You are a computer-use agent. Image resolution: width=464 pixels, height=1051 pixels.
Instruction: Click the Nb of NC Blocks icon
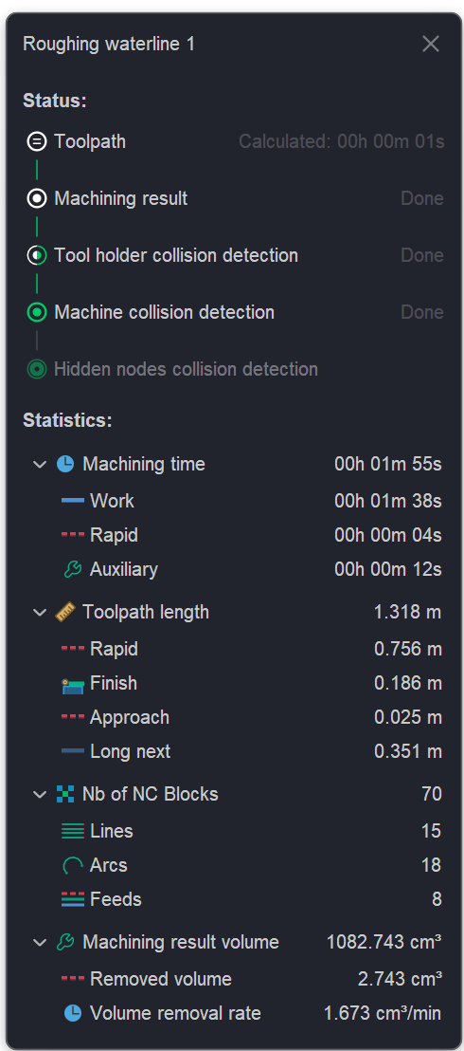coord(65,794)
